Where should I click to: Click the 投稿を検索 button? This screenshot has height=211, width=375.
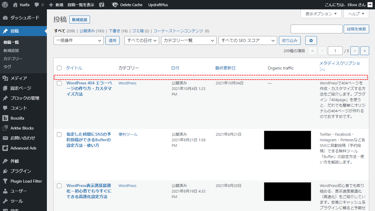pyautogui.click(x=356, y=29)
